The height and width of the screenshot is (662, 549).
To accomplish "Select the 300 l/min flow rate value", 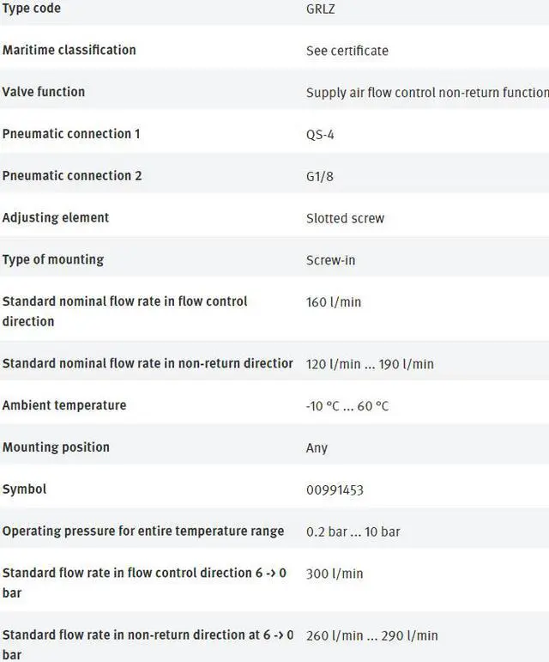I will coord(335,574).
